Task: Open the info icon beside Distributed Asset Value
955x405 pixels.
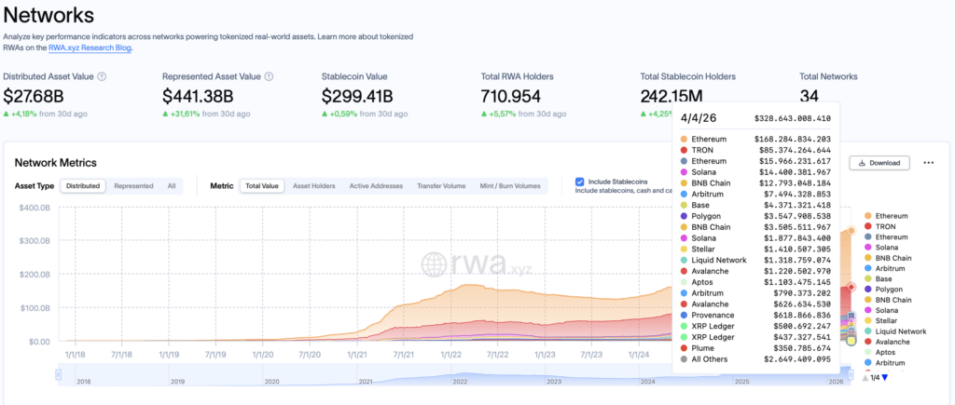Action: point(103,76)
